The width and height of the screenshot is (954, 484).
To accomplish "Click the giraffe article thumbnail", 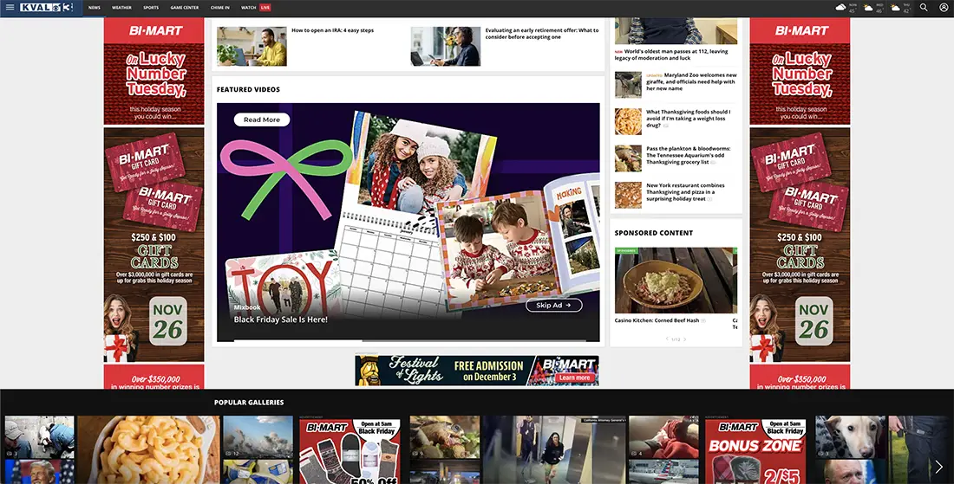I will [x=628, y=84].
